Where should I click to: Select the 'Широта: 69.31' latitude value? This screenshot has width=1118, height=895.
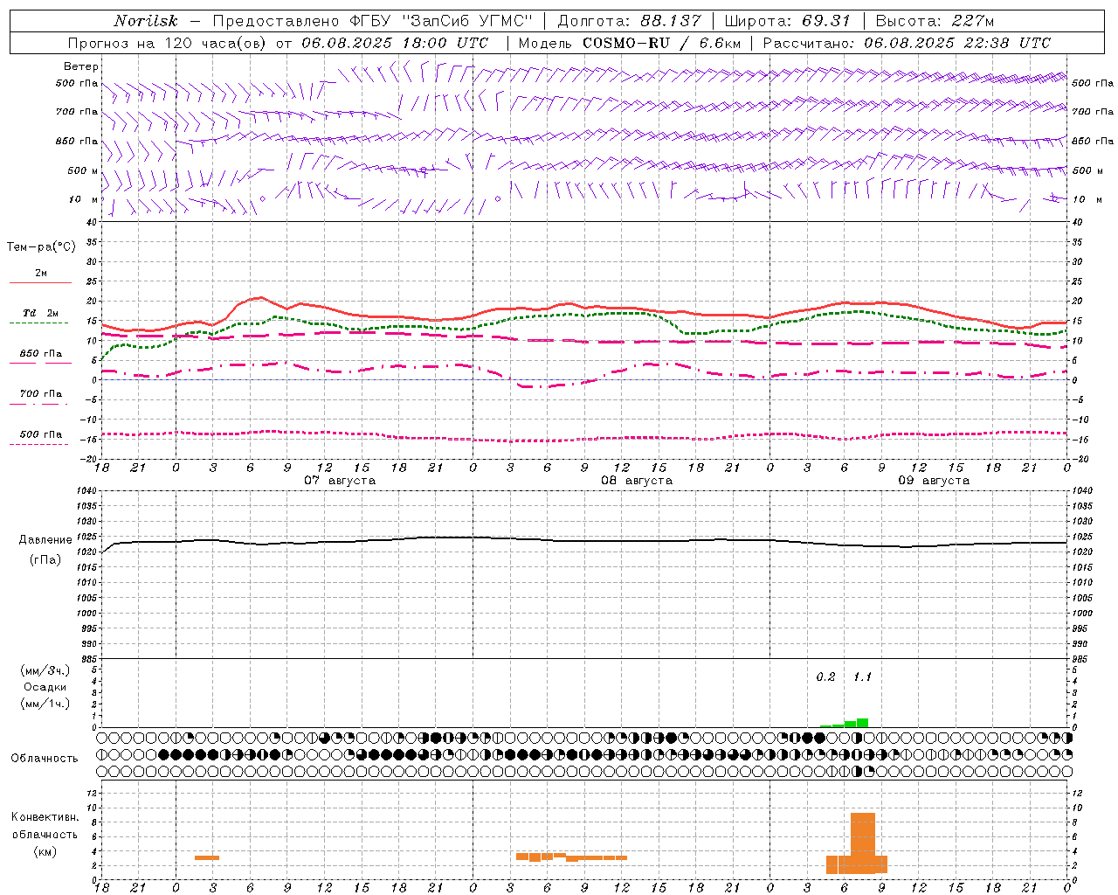click(x=787, y=21)
